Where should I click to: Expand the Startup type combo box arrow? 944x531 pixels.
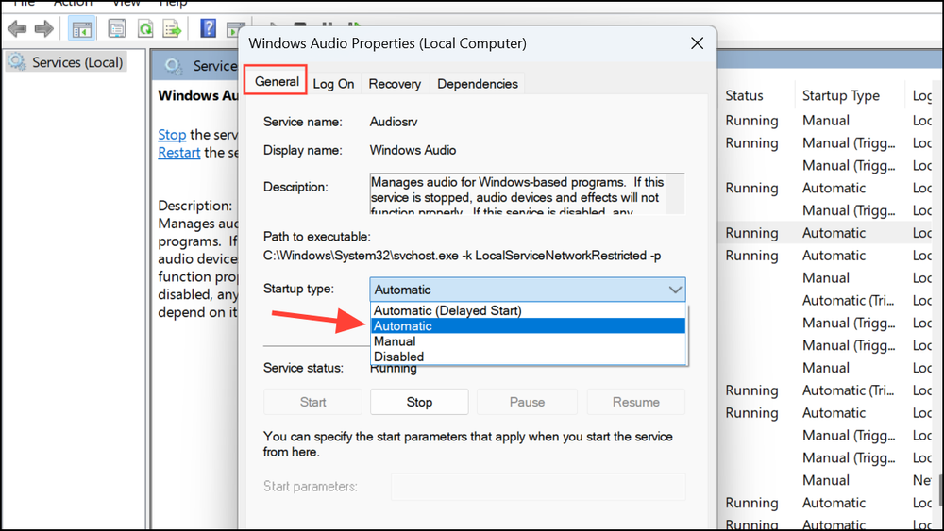click(x=675, y=290)
